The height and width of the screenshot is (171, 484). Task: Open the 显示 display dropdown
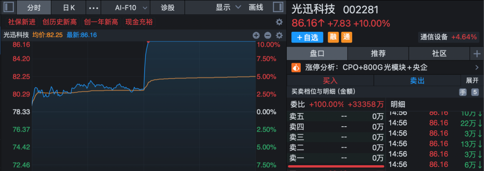pos(228,8)
